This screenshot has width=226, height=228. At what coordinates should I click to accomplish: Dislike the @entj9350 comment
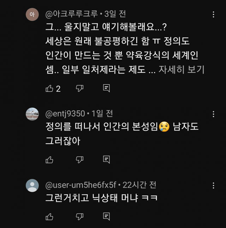[80, 160]
